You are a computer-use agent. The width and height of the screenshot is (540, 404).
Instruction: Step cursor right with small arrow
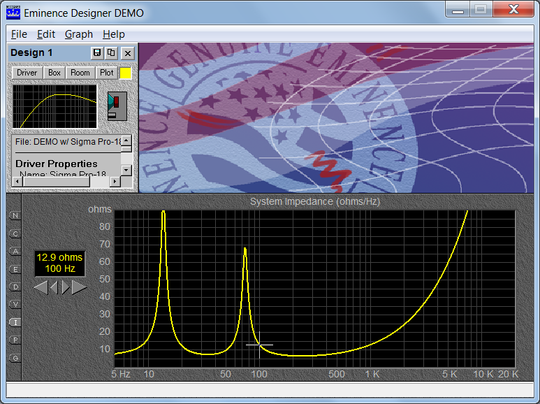click(x=66, y=287)
